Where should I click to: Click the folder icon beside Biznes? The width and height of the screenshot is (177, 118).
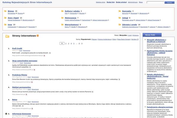tap(5, 11)
